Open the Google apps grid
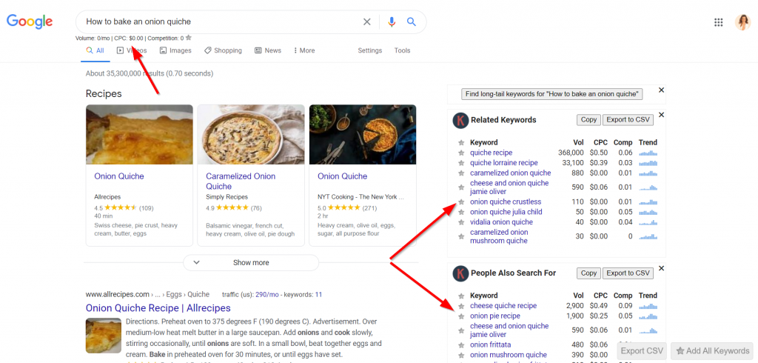Image resolution: width=758 pixels, height=363 pixels. click(718, 22)
